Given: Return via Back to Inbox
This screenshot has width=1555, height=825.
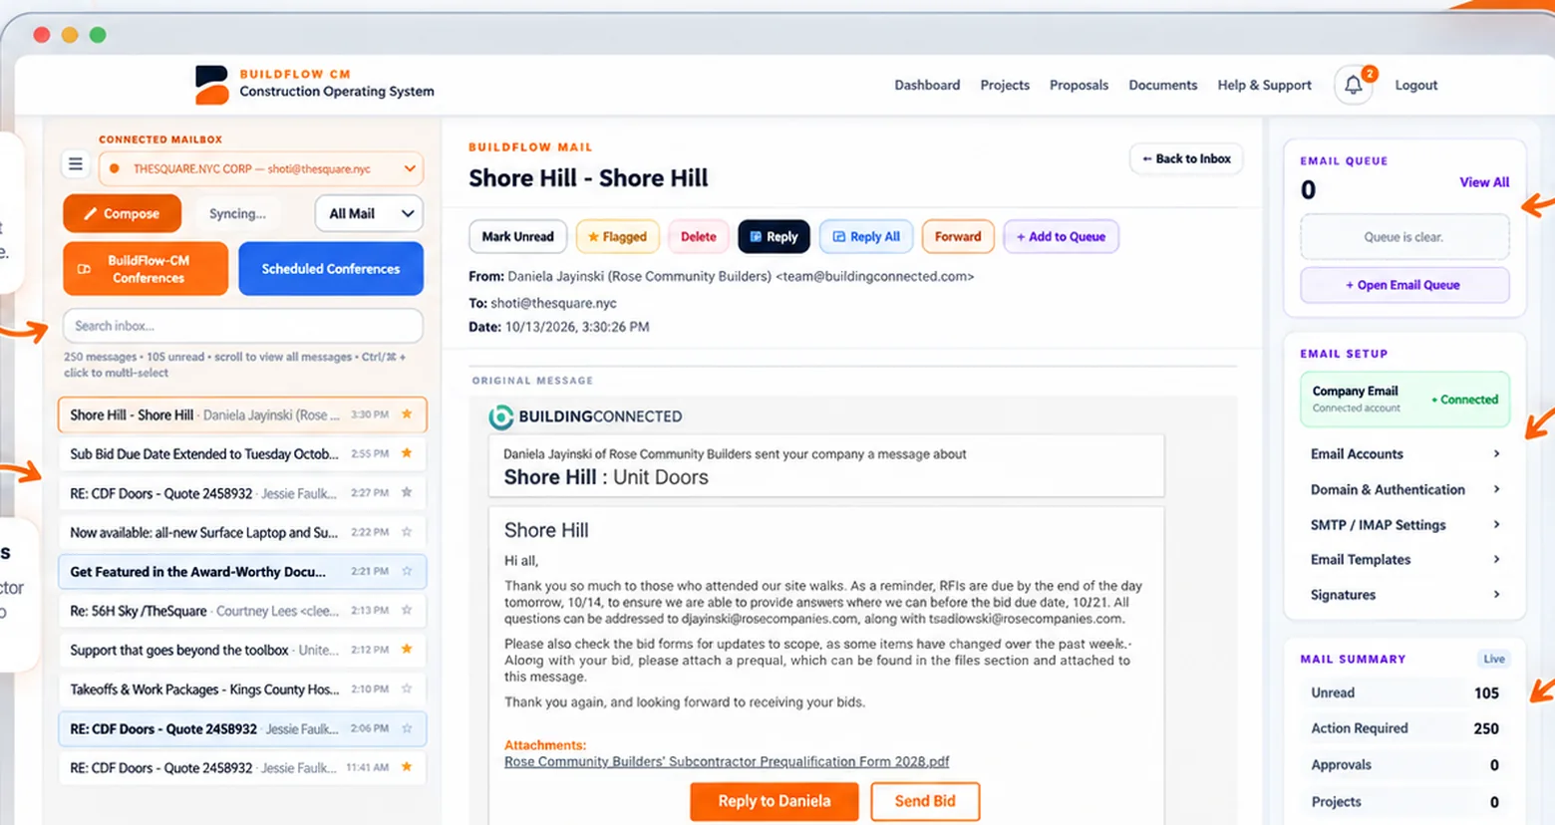Looking at the screenshot, I should point(1186,158).
